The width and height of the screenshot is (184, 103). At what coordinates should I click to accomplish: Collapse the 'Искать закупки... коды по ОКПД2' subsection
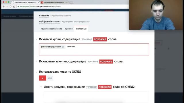[x=41, y=87]
